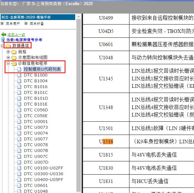Open 控制模块U代码列表 document
The width and height of the screenshot is (194, 193).
[x=42, y=69]
